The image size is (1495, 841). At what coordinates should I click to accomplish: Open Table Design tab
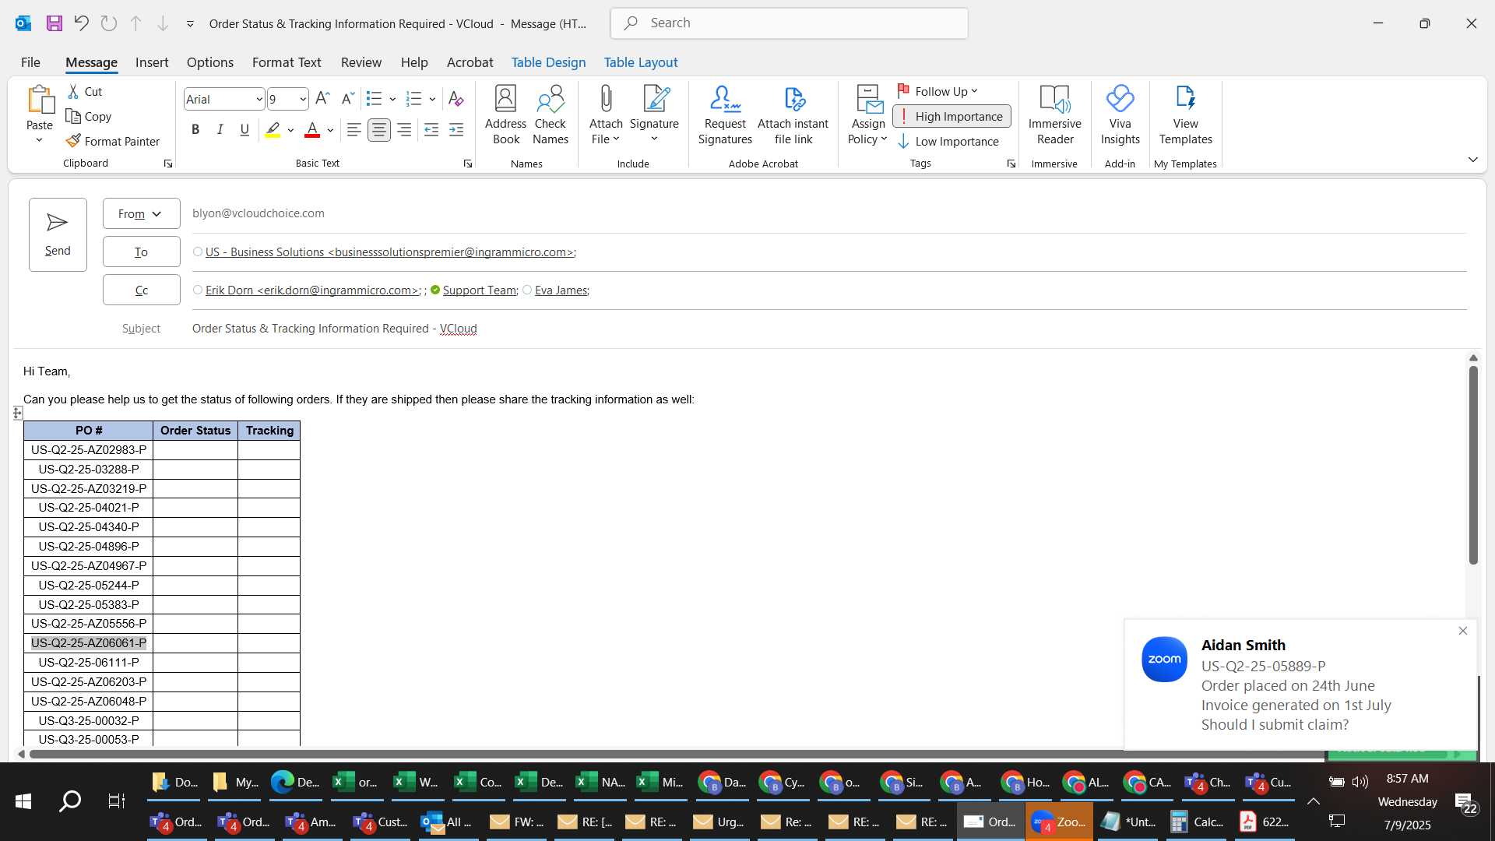click(x=548, y=62)
